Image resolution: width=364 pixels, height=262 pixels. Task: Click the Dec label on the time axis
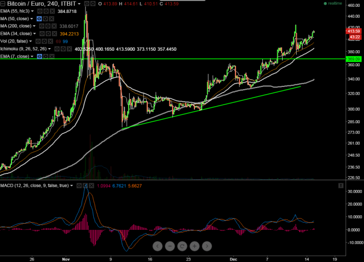click(233, 259)
